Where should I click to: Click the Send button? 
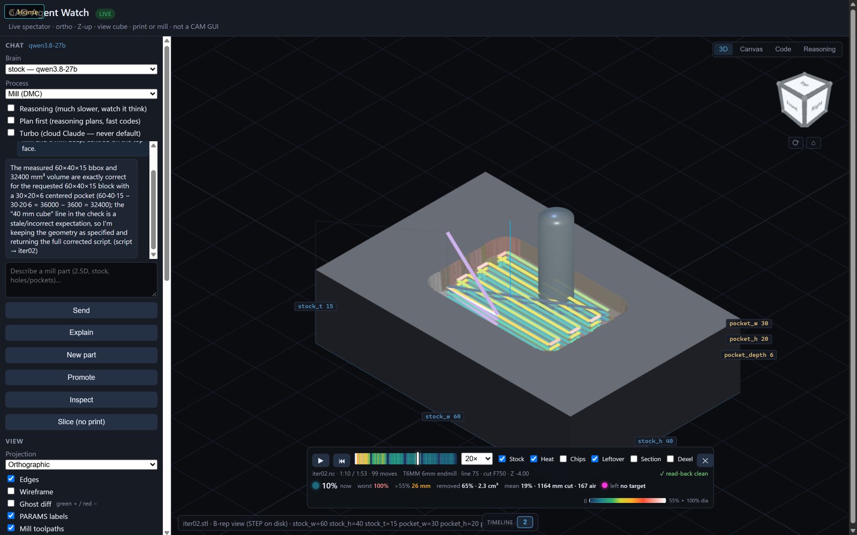tap(81, 310)
